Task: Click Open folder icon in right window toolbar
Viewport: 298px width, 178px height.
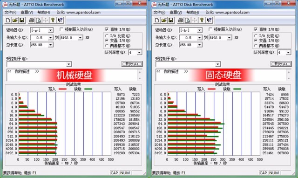Action: coord(164,20)
